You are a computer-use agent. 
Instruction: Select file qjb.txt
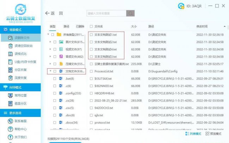(99, 115)
